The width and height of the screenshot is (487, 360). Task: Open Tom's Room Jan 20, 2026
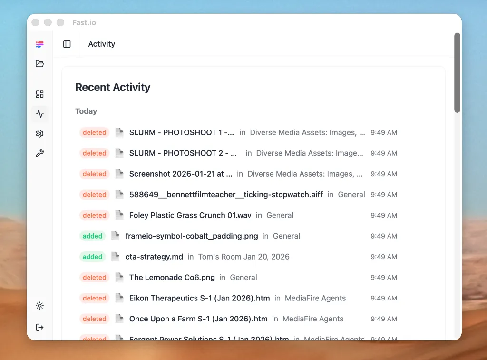click(x=243, y=256)
